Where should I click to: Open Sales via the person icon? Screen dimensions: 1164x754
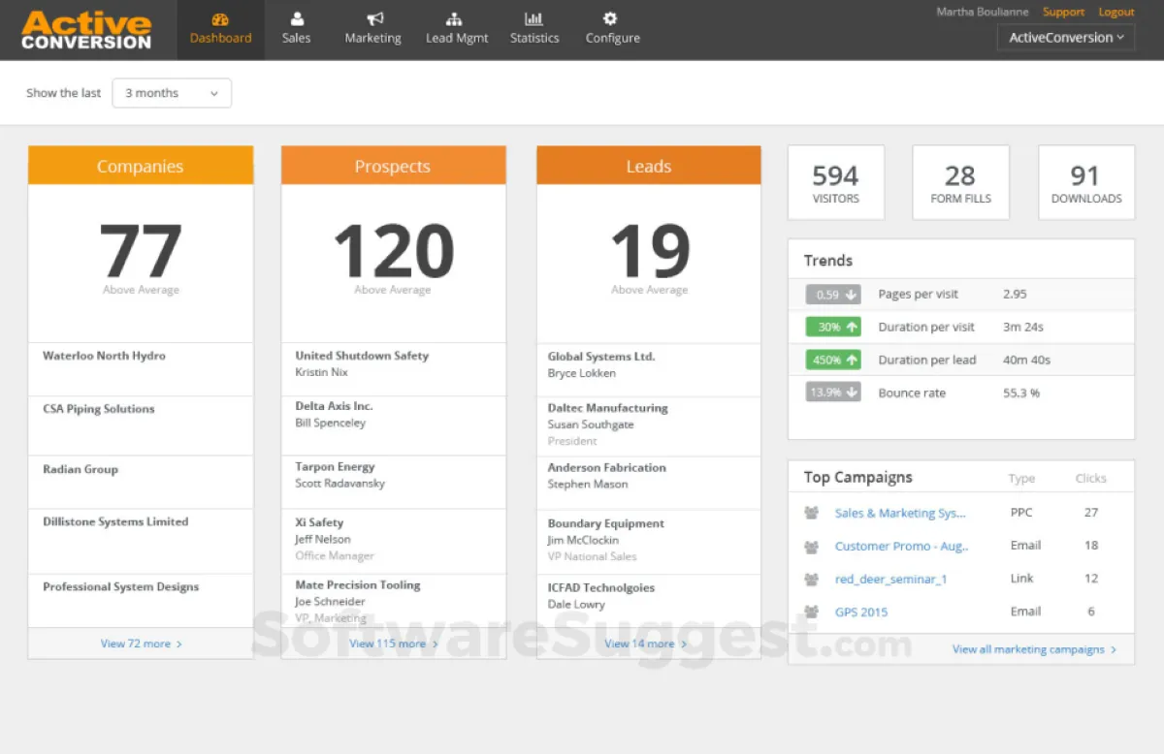point(296,19)
